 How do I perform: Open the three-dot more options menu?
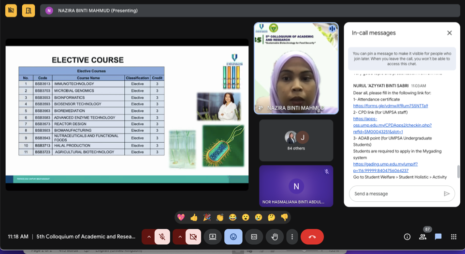[x=292, y=237]
